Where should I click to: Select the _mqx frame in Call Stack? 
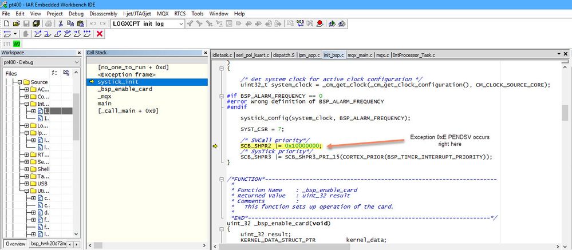click(x=104, y=97)
